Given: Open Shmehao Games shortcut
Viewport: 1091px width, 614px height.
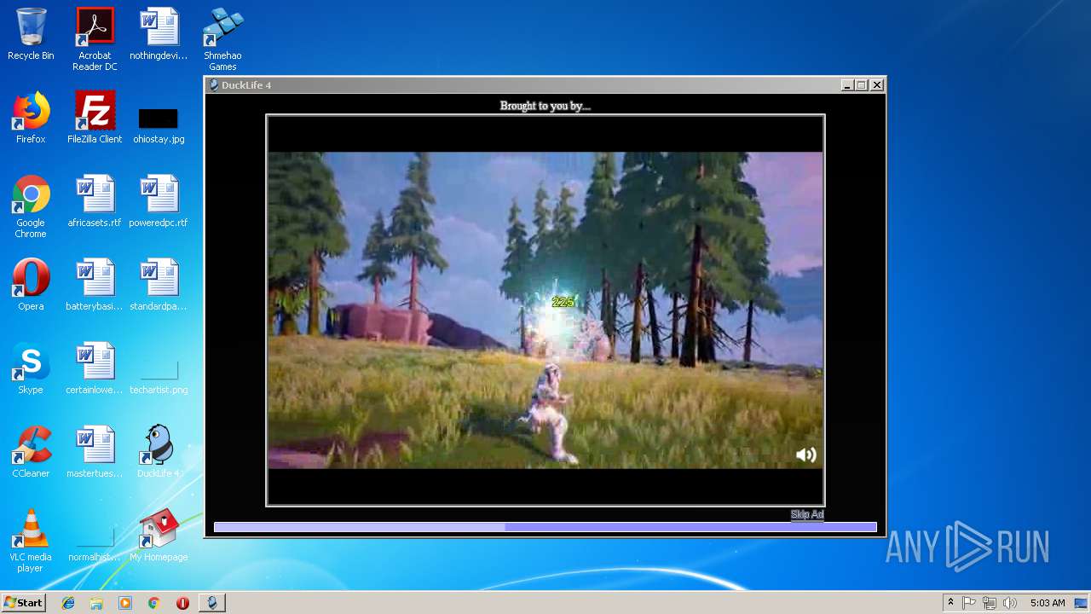Looking at the screenshot, I should 222,39.
